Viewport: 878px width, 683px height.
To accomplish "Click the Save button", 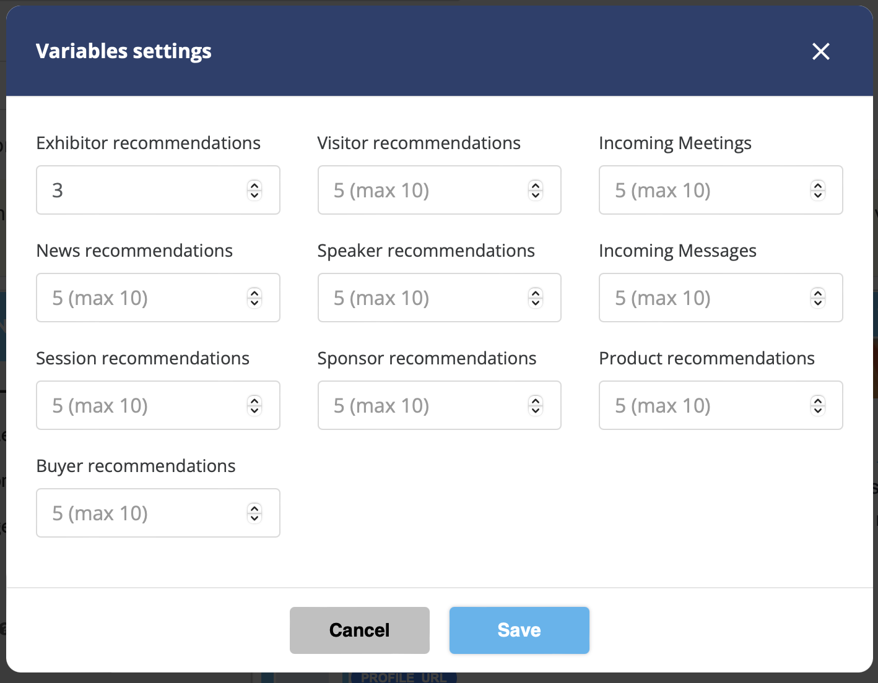I will [x=519, y=630].
